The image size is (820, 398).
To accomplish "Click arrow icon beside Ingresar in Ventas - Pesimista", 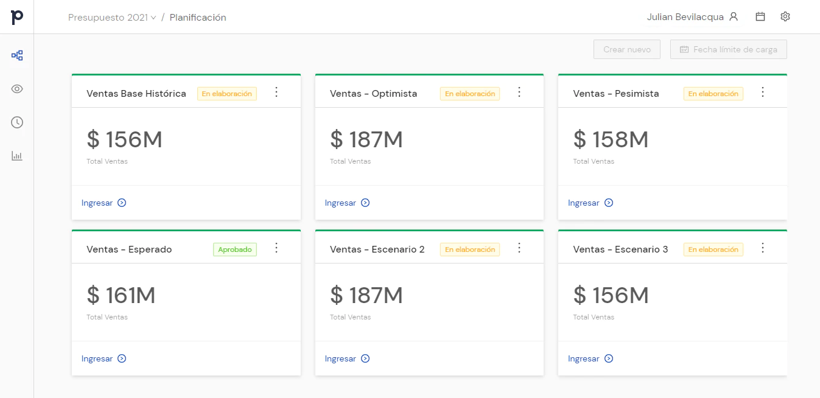I will click(609, 203).
